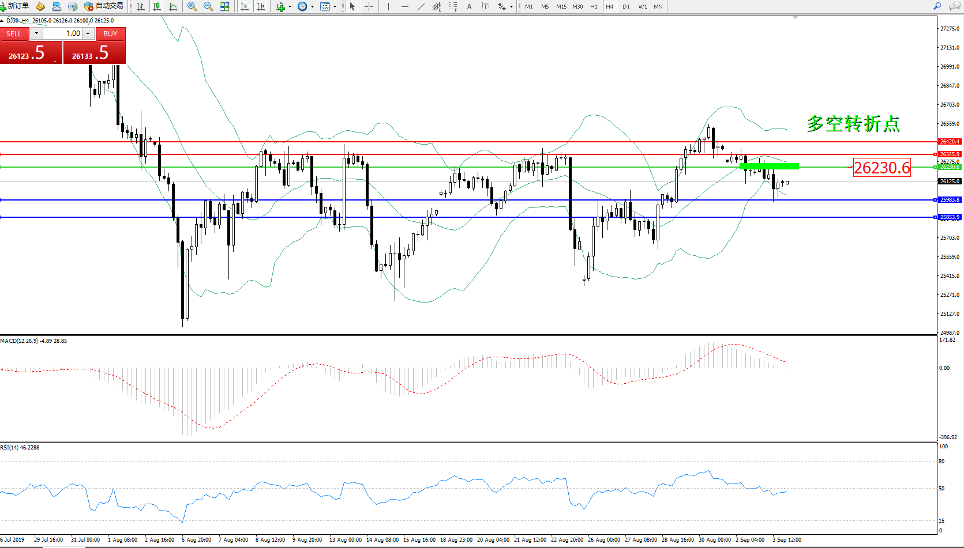Image resolution: width=964 pixels, height=548 pixels.
Task: Click the Zoom Out magnifier icon
Action: point(208,6)
